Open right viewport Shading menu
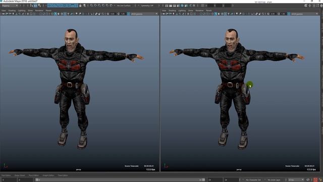 click(x=172, y=11)
